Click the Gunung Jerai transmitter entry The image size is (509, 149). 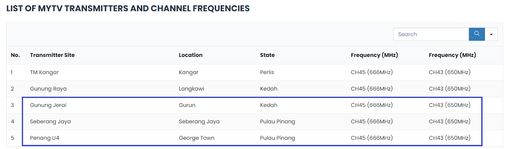(48, 105)
